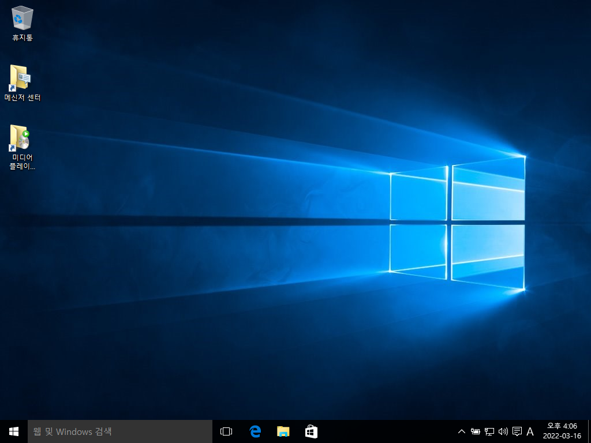
Task: Open the Windows Start menu
Action: [14, 431]
